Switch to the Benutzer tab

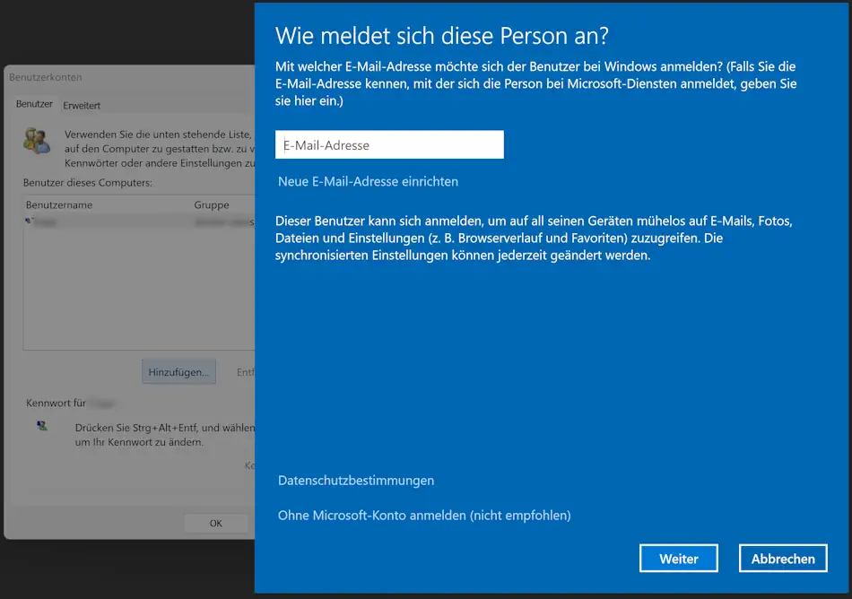tap(34, 104)
